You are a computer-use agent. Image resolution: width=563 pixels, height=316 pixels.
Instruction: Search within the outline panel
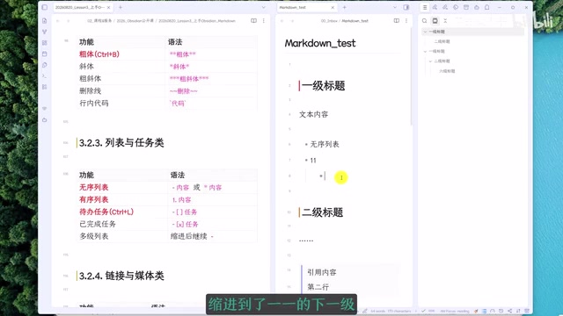pos(424,21)
